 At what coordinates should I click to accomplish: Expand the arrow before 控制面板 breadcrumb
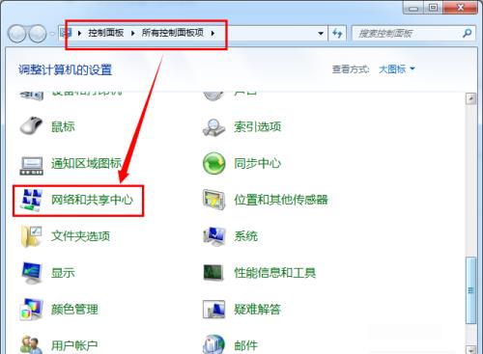79,33
